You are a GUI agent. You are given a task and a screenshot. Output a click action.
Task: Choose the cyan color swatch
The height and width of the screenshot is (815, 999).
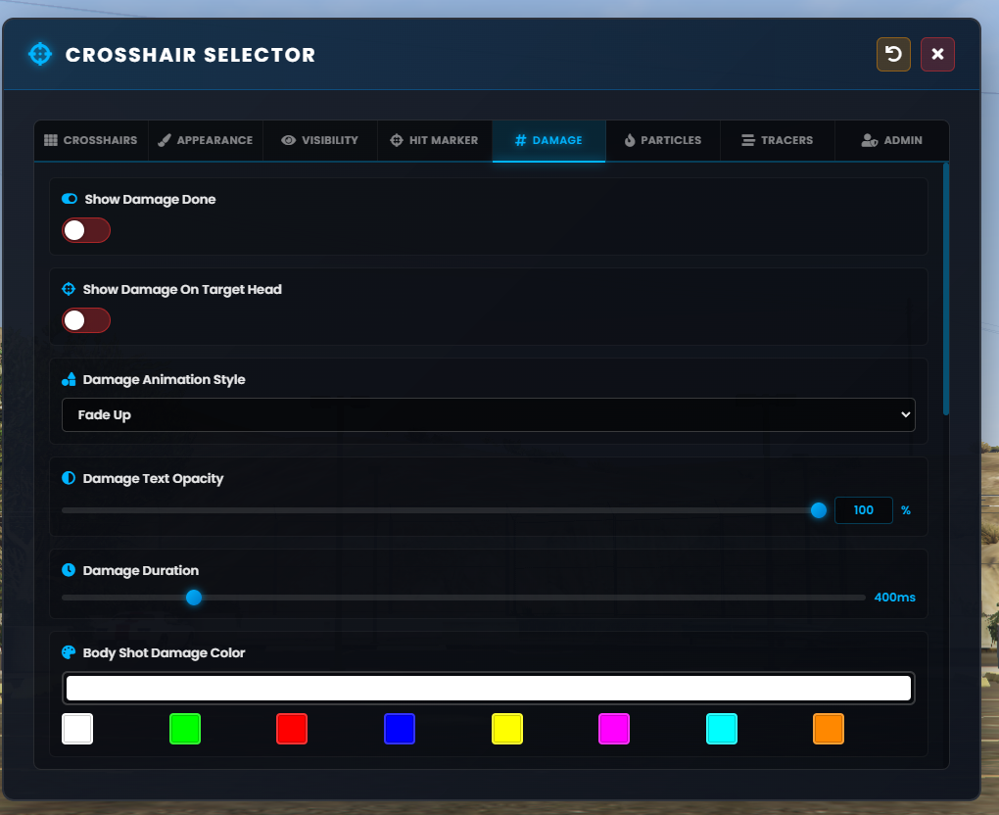722,729
